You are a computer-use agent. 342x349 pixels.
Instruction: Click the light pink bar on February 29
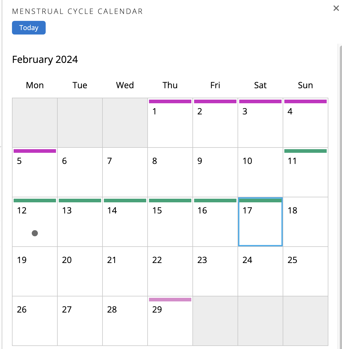point(170,299)
